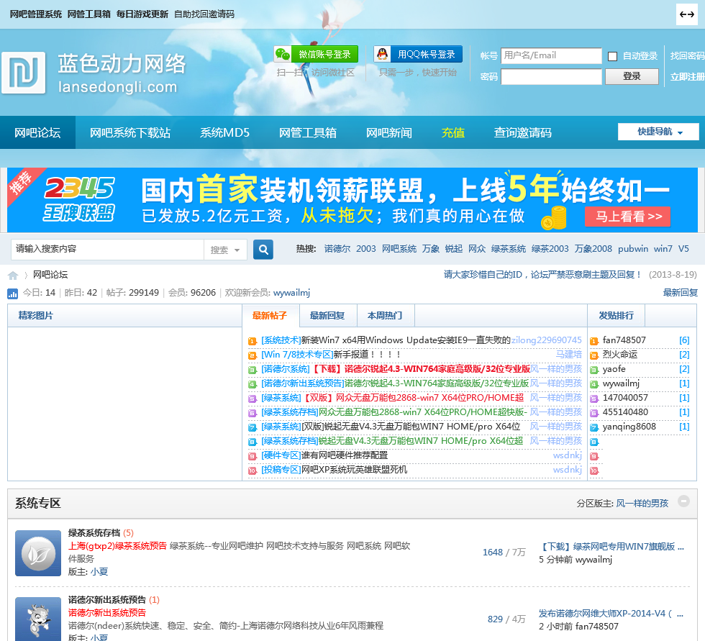Image resolution: width=705 pixels, height=641 pixels.
Task: Click 马上看看 banner button
Action: pos(627,217)
